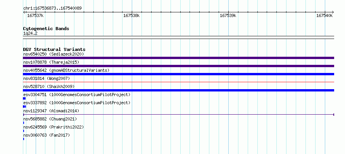The height and width of the screenshot is (154, 345).
Task: Click the 167538k ruler tick label
Action: (131, 15)
